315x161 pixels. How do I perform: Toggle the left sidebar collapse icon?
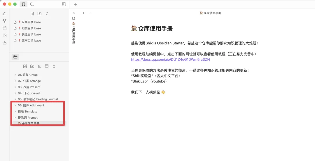point(64,4)
